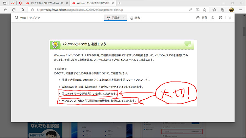
Task: Open a new browser tab
Action: coord(119,3)
